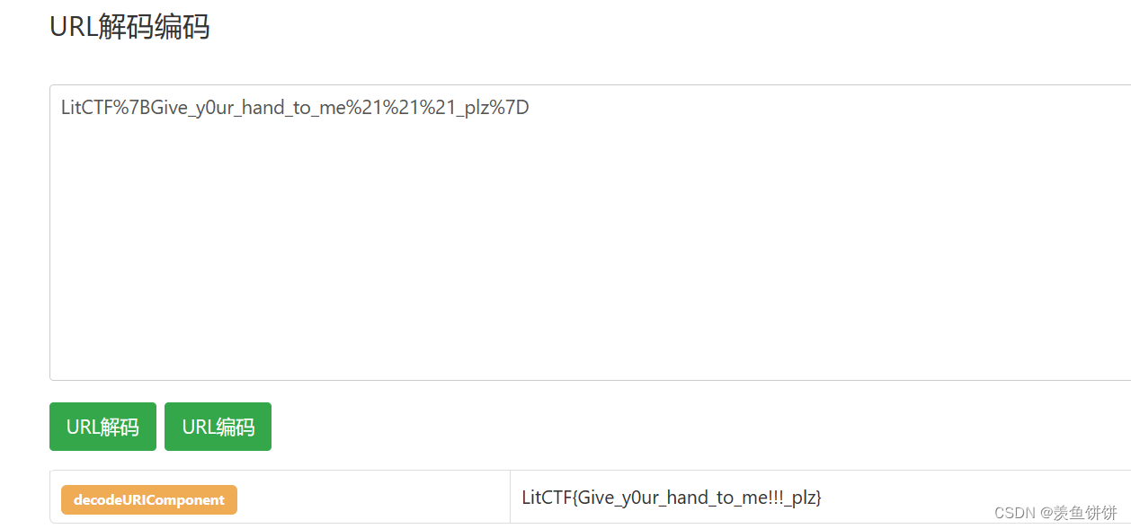The width and height of the screenshot is (1131, 529).
Task: Click the CSDN @羡鱼饼饼 watermark text
Action: point(1057,513)
